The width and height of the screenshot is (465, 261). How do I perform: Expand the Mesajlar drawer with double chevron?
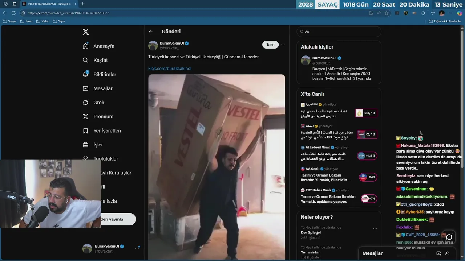pyautogui.click(x=447, y=253)
